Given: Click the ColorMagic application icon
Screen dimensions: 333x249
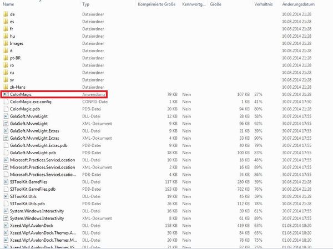Looking at the screenshot, I should click(x=6, y=94).
